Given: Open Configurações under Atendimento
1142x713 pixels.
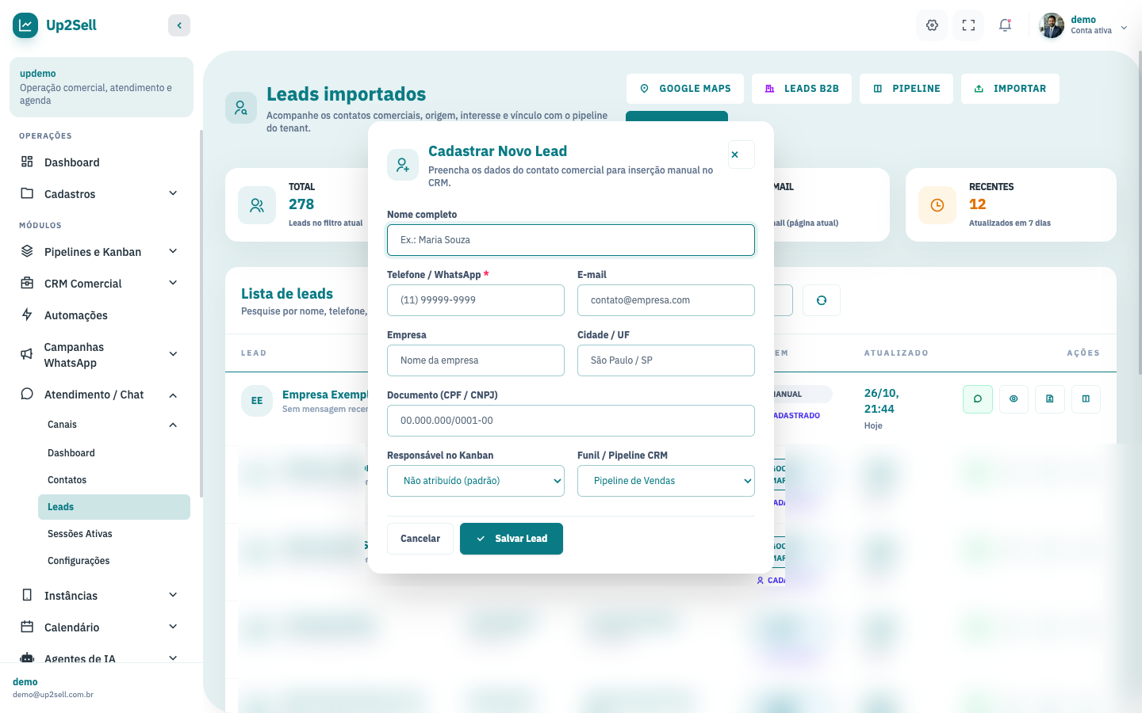Looking at the screenshot, I should [114, 561].
